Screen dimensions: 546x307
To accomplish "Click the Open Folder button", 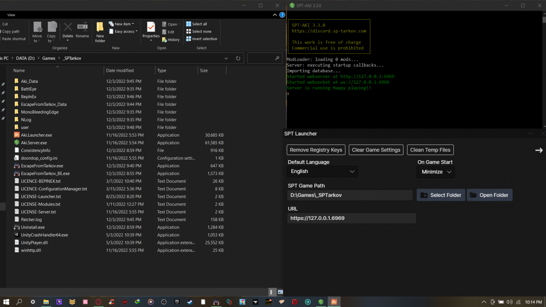I will 490,195.
